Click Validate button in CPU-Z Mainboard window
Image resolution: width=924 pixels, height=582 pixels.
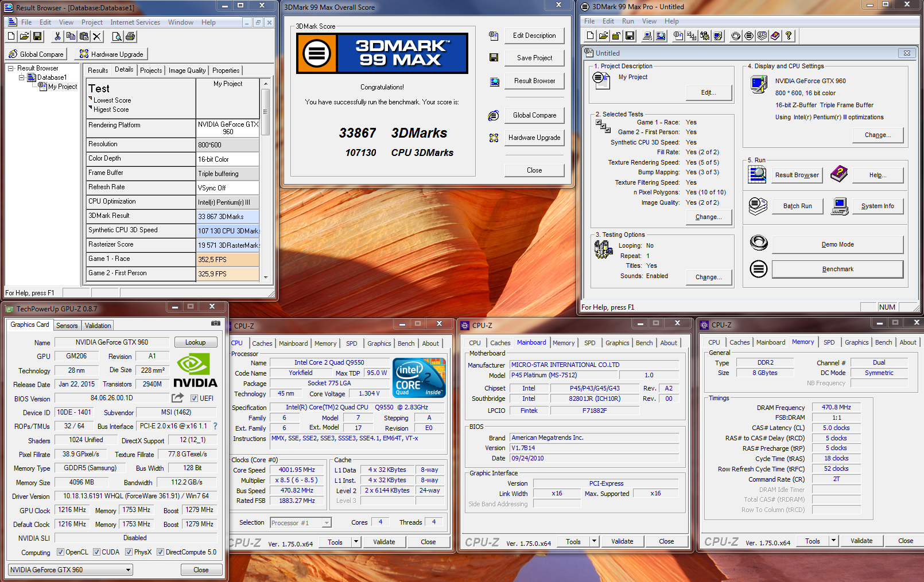[x=622, y=541]
